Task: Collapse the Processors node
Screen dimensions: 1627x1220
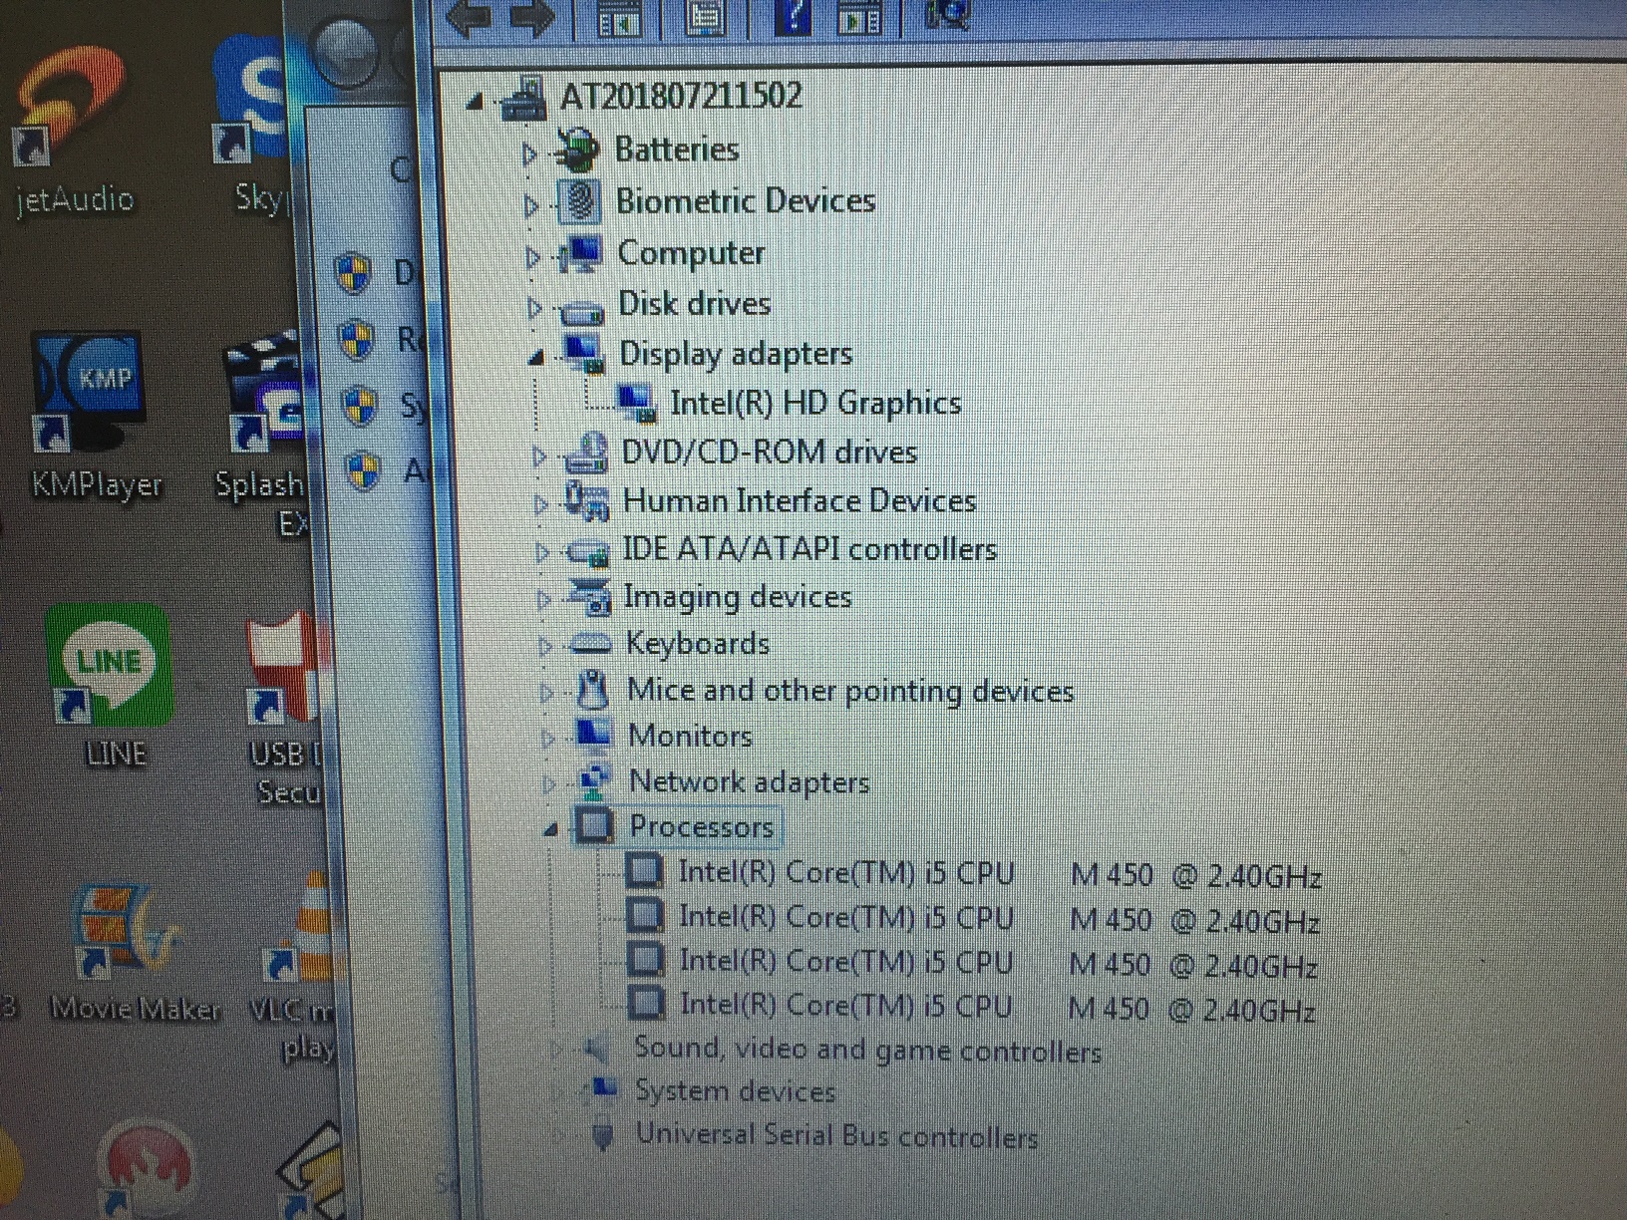Action: click(x=556, y=828)
